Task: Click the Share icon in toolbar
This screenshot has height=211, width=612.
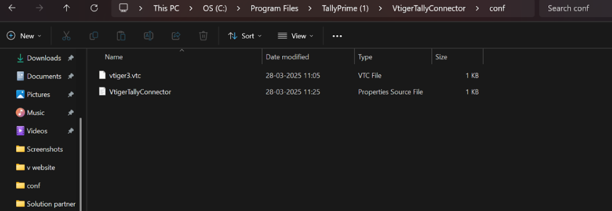Action: click(x=176, y=36)
